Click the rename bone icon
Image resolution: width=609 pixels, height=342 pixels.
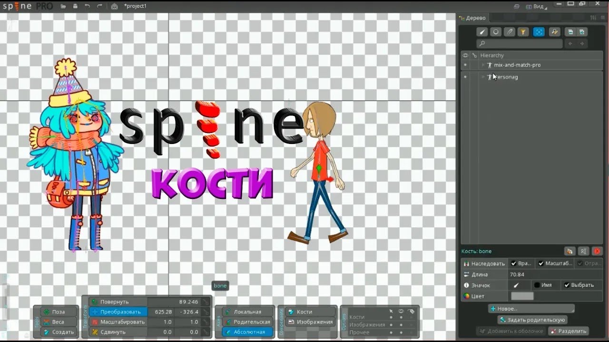583,251
